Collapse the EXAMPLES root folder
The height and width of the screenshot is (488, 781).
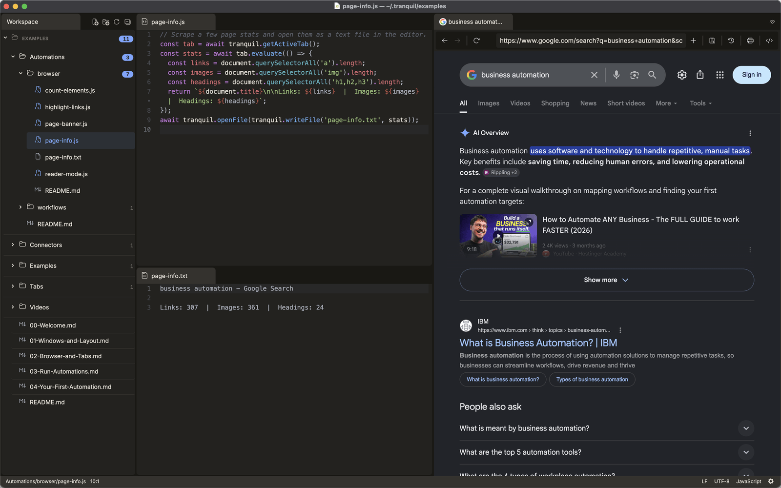click(x=5, y=38)
